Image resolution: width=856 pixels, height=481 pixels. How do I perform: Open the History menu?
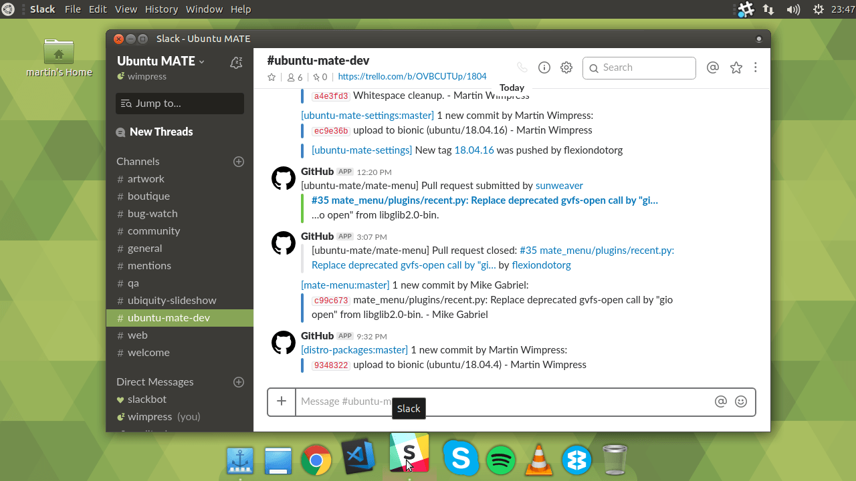[161, 9]
